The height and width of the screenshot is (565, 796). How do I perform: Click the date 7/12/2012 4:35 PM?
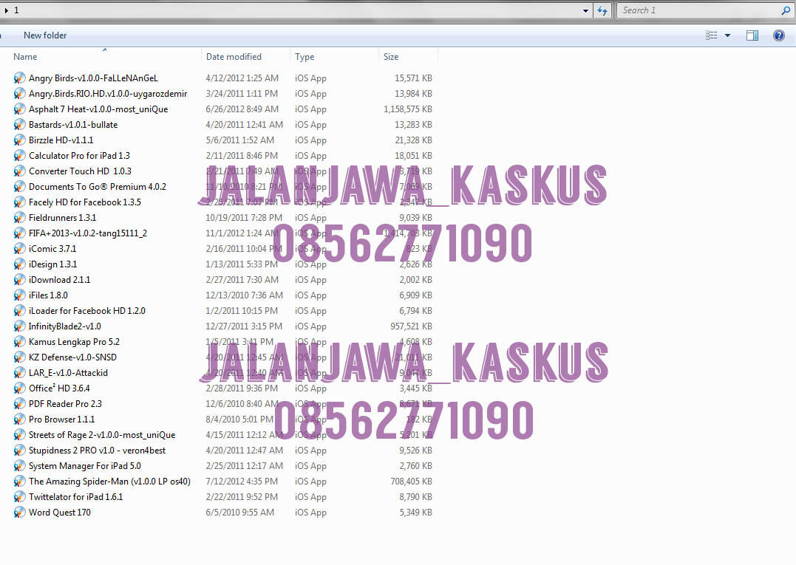point(242,482)
